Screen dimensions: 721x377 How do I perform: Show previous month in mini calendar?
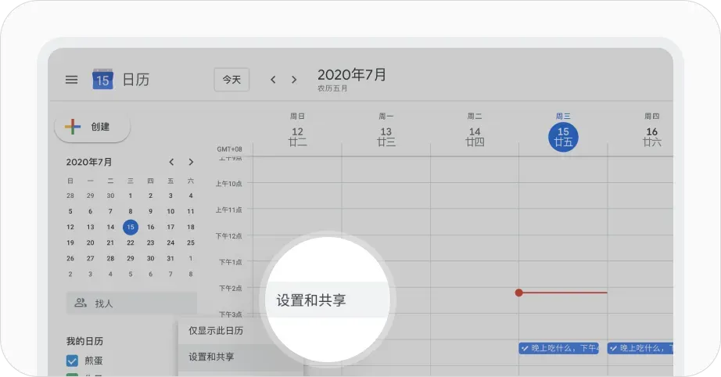(x=171, y=163)
